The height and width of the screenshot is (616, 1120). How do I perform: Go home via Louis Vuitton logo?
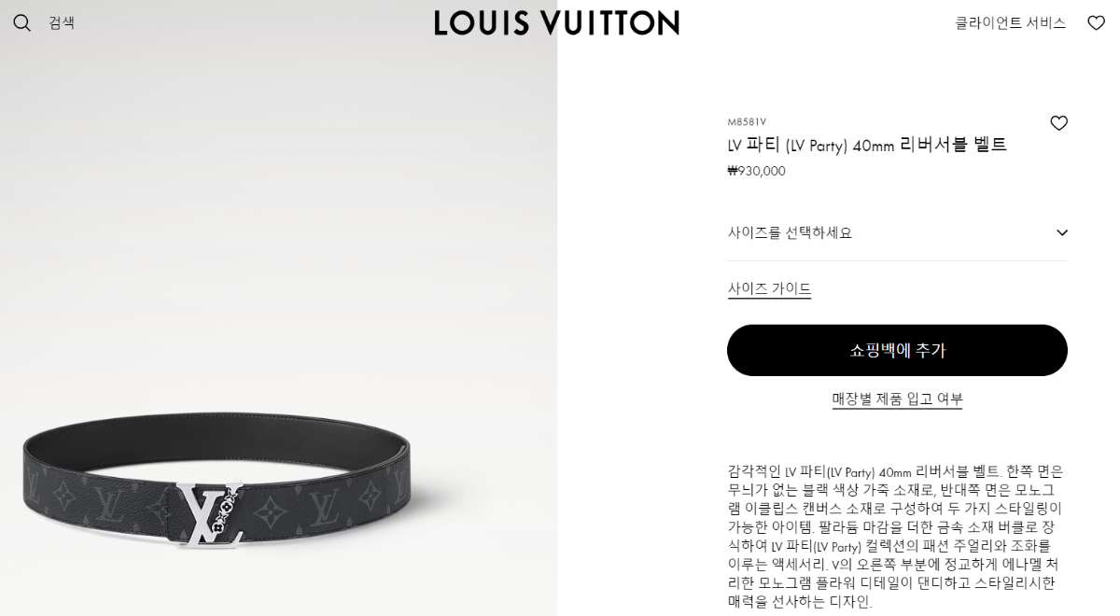click(x=556, y=22)
